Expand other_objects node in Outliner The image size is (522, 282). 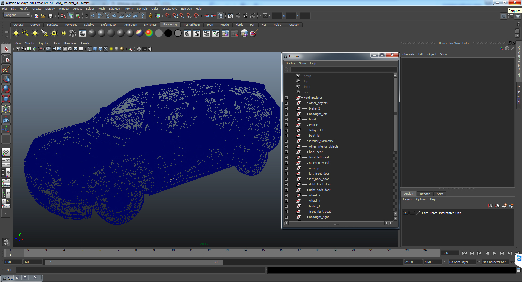[x=286, y=103]
